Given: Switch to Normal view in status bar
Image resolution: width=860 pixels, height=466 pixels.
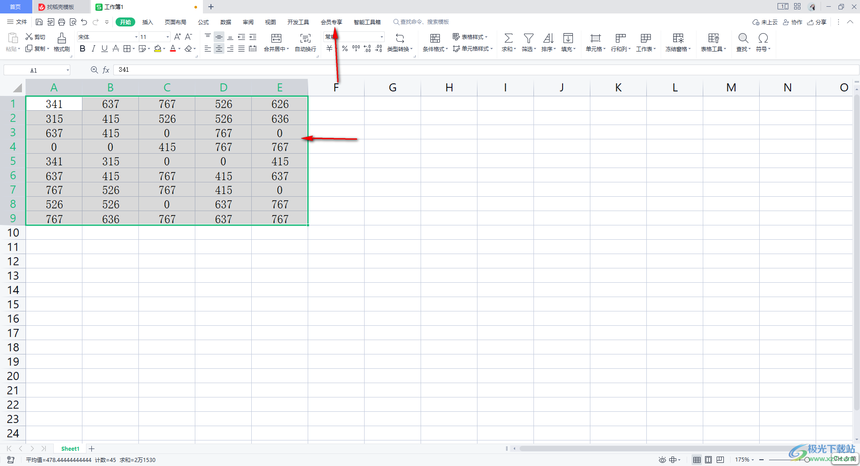Looking at the screenshot, I should (x=697, y=460).
